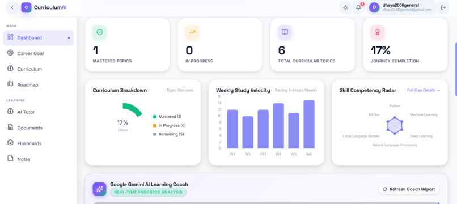Open the CurriculumAI logo icon
Viewport: 457px width, 204px height.
26,7
